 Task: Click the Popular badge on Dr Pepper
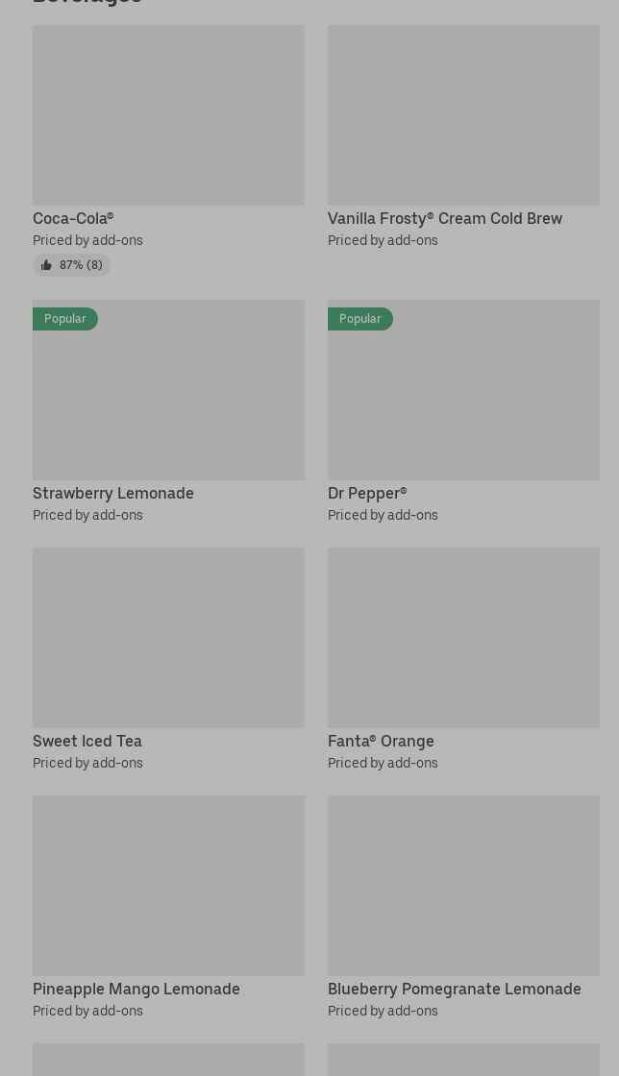360,319
